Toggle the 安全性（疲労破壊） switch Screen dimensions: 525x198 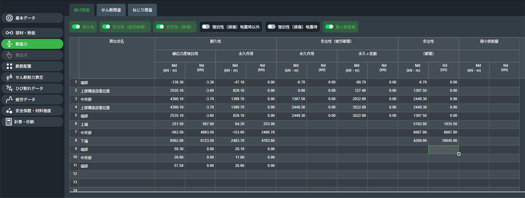pos(106,27)
